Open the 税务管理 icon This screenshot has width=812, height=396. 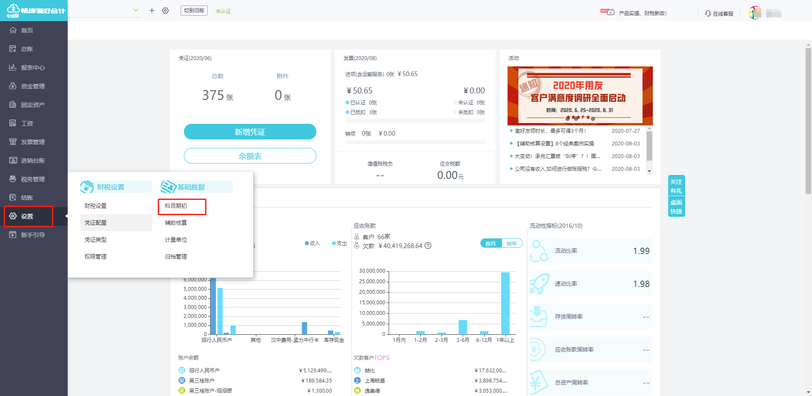(x=13, y=179)
